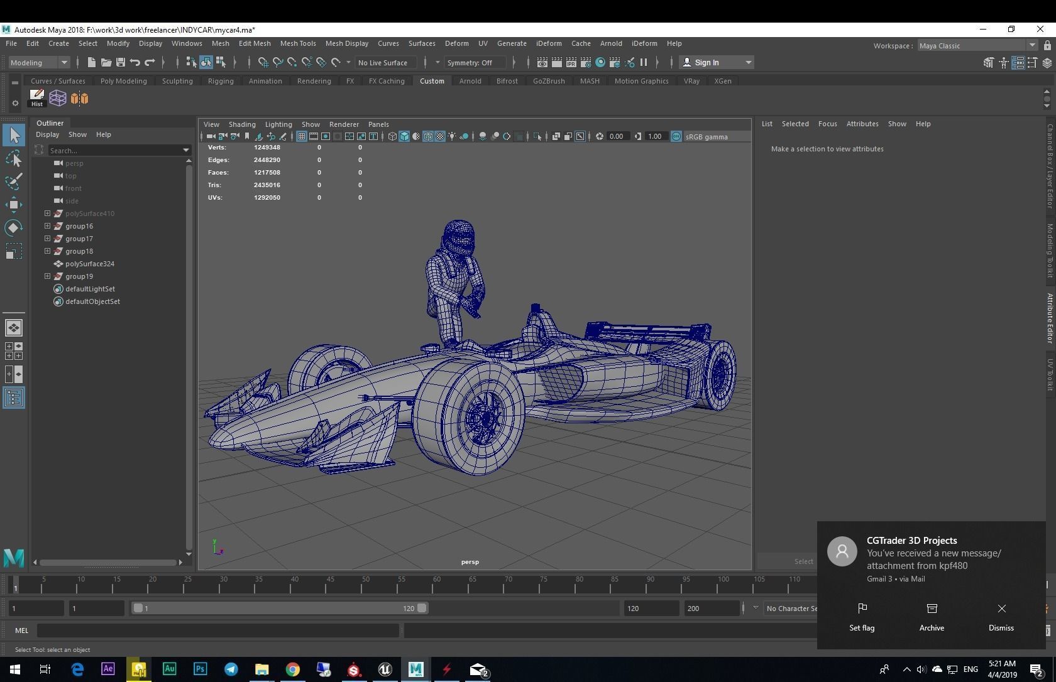Expand the group18 node in Outliner
1056x682 pixels.
click(47, 251)
